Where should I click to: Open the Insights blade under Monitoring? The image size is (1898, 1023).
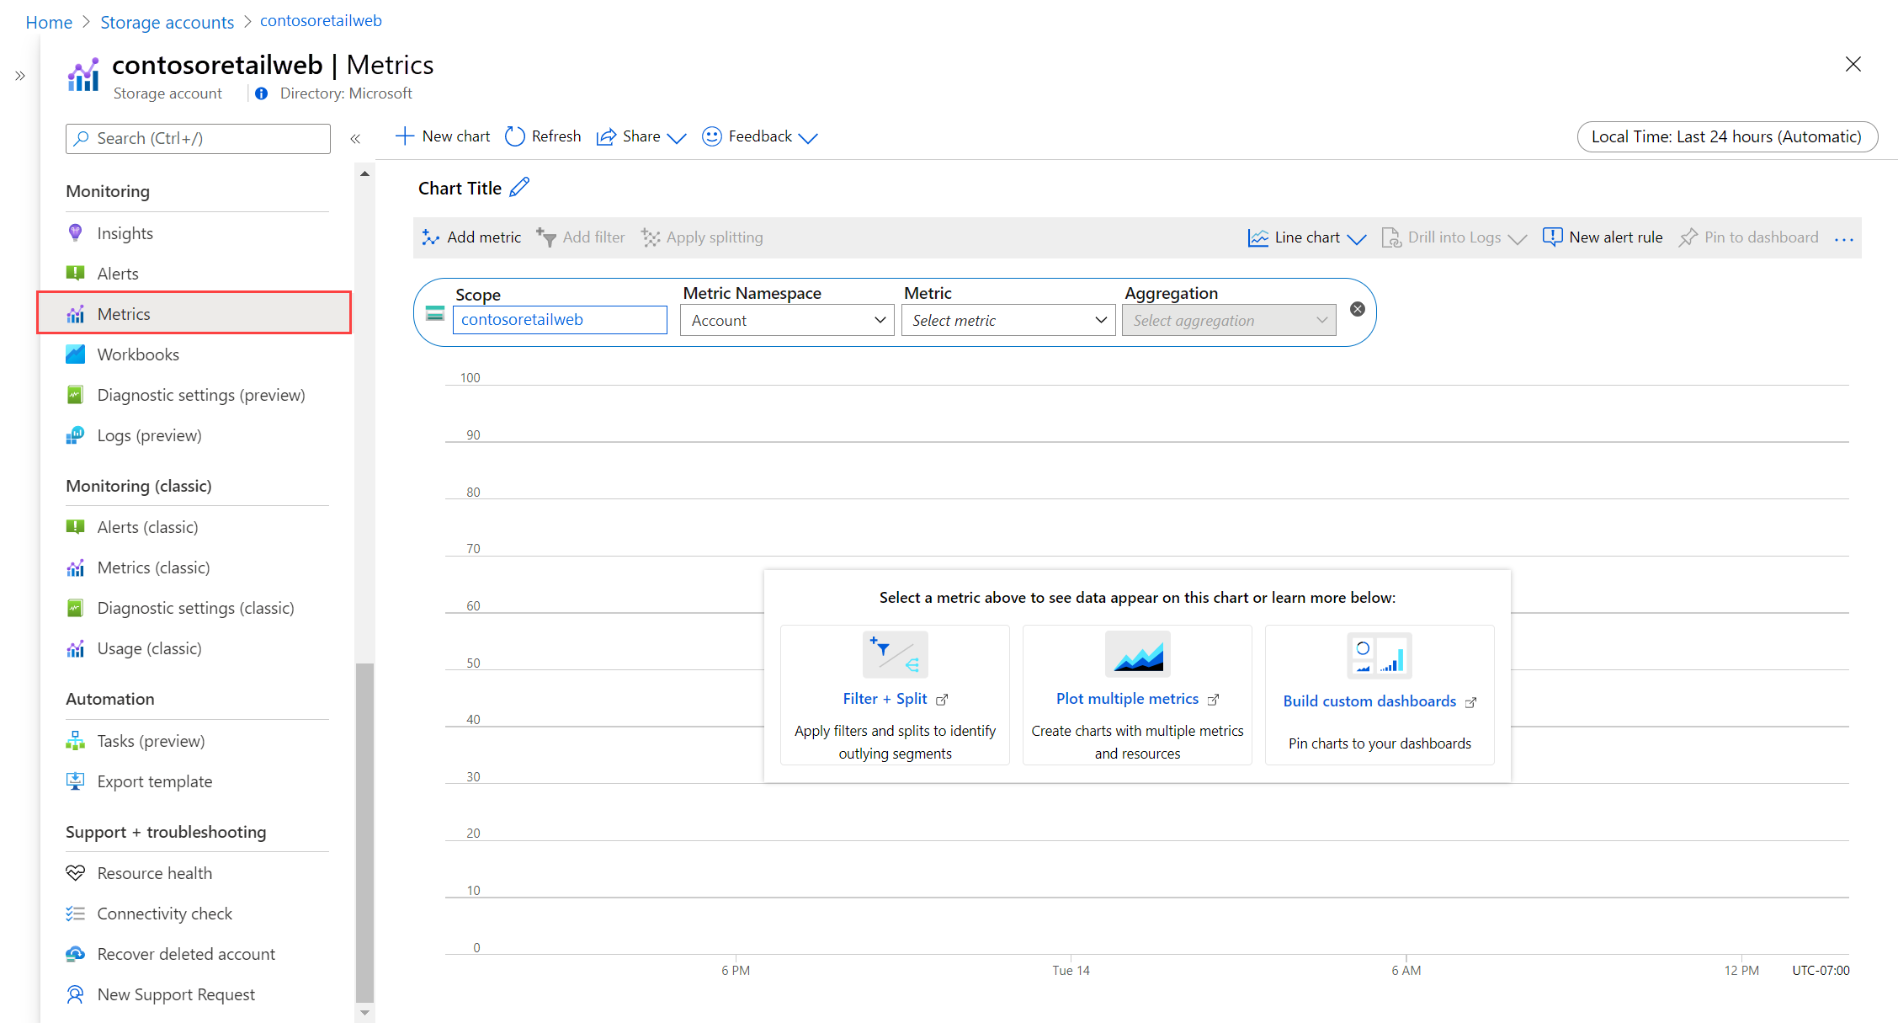125,233
